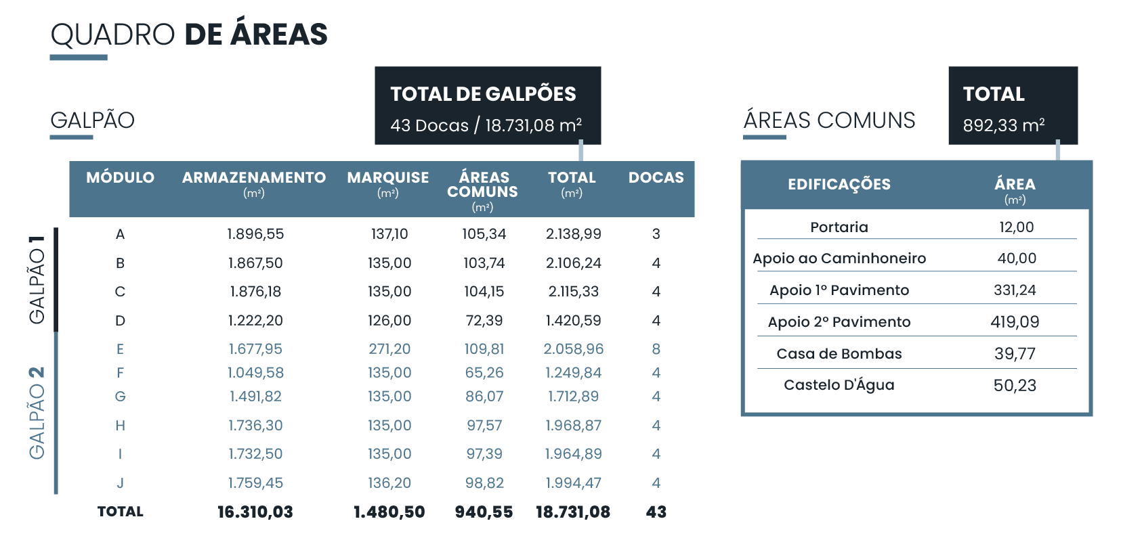Select module A storage value 1.896,55
Screen dimensions: 1121x540
pos(255,234)
